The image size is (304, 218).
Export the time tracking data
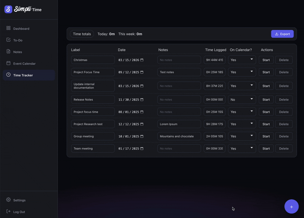(282, 34)
